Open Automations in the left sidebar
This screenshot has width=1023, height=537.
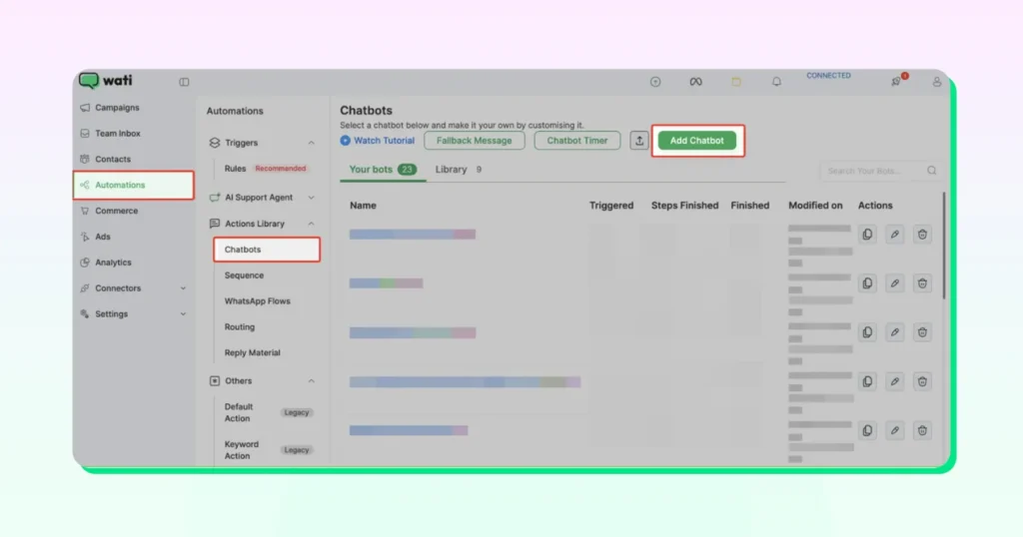tap(120, 185)
